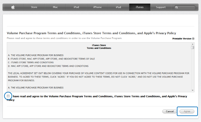Click inside the search field
The image size is (201, 122).
[185, 7]
